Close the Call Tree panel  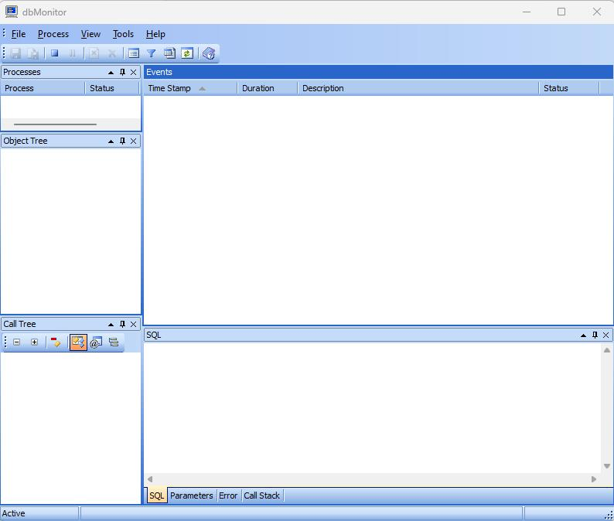pos(134,325)
